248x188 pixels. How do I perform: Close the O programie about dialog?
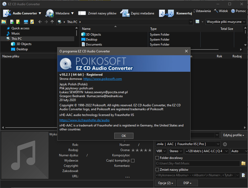[186, 51]
